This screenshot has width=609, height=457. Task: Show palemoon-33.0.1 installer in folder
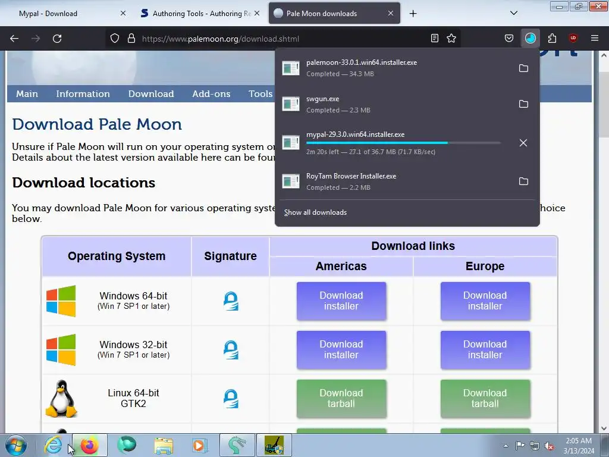(x=523, y=68)
